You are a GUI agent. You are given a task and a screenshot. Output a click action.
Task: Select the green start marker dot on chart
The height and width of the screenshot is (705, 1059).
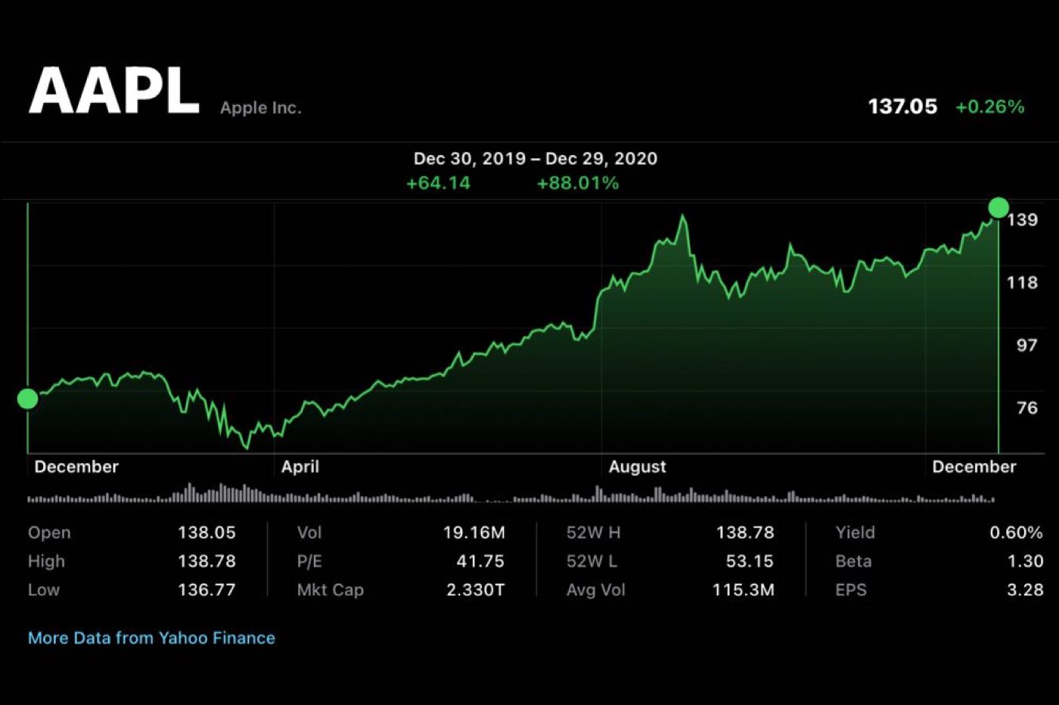[x=27, y=399]
